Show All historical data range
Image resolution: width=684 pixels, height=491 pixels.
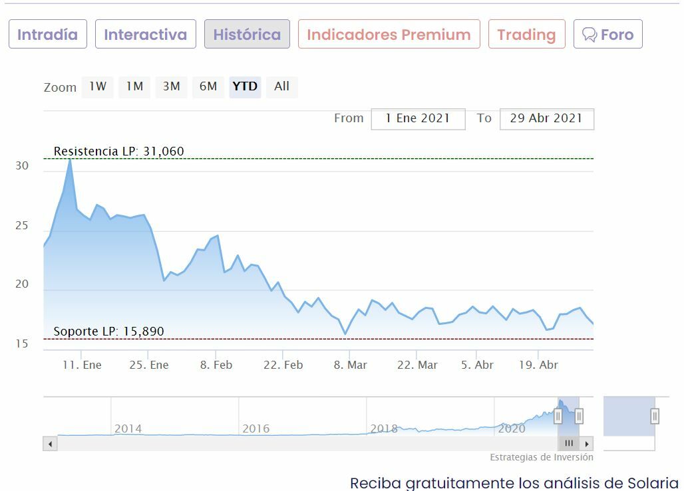(x=281, y=86)
